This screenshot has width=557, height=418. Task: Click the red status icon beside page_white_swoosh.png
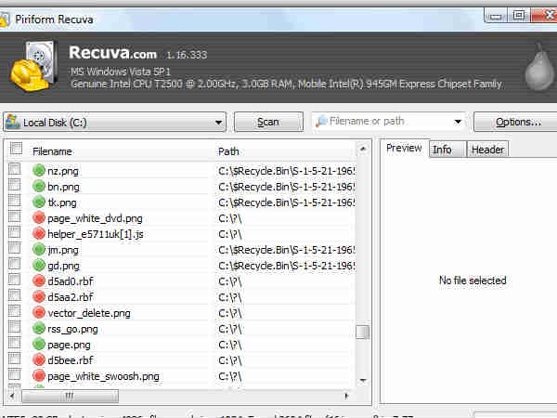39,375
